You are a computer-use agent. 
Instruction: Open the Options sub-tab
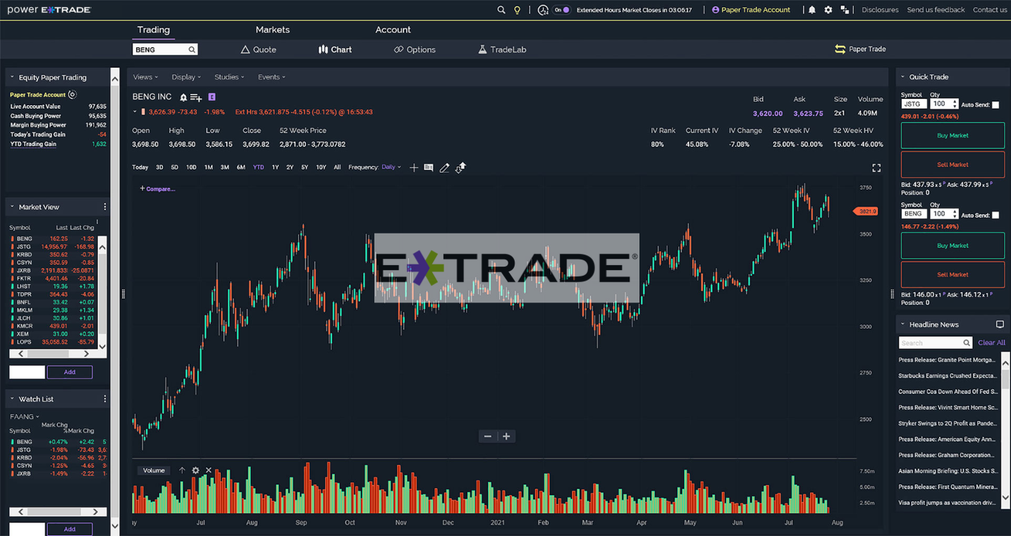click(415, 49)
